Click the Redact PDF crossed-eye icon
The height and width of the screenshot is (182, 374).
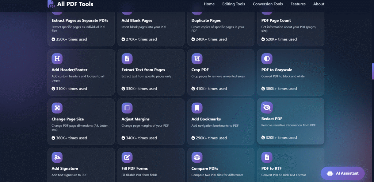(x=267, y=107)
